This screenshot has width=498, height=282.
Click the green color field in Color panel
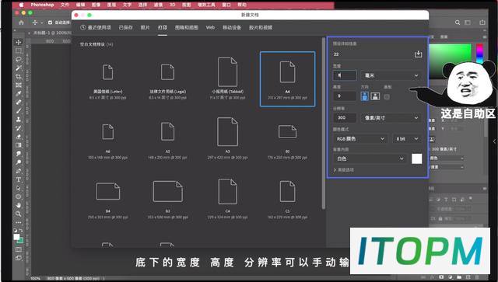[450, 61]
